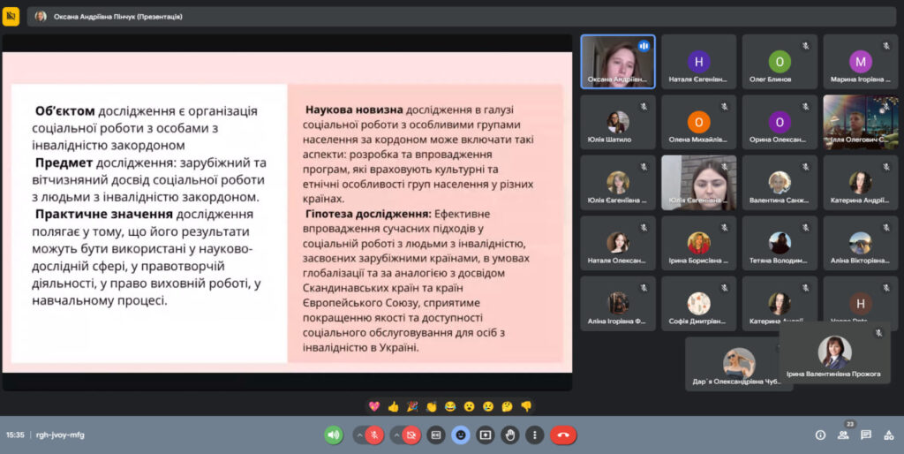Send the heart emoji reaction
The height and width of the screenshot is (454, 904).
(373, 406)
